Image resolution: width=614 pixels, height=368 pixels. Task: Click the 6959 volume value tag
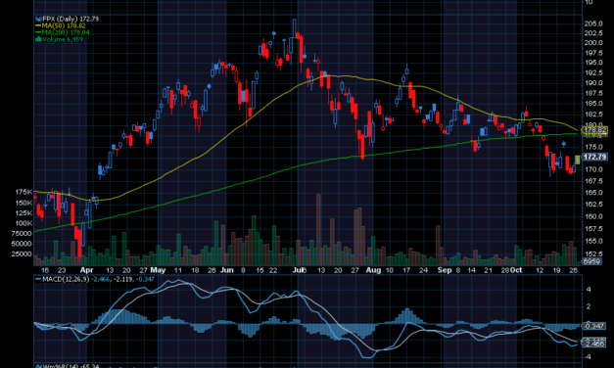pos(591,261)
